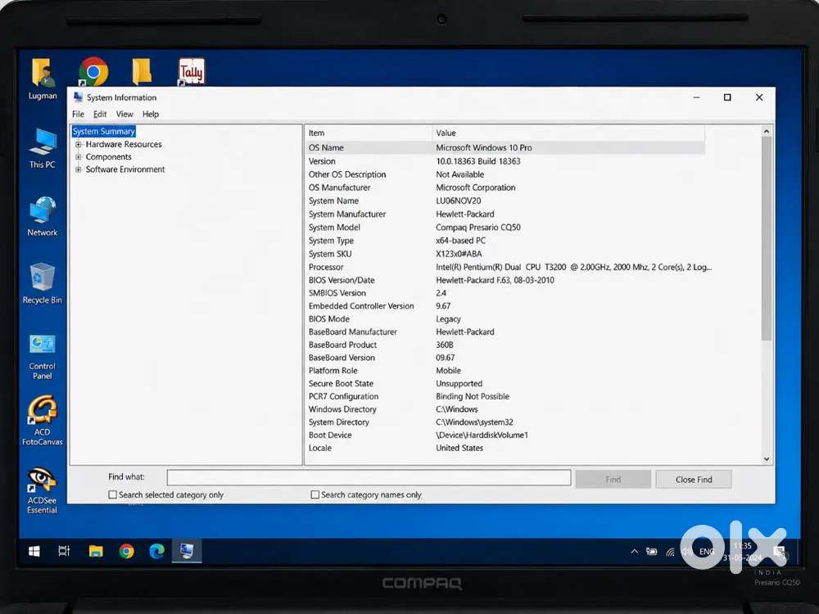Image resolution: width=819 pixels, height=614 pixels.
Task: Open Task View on the taskbar
Action: (64, 551)
